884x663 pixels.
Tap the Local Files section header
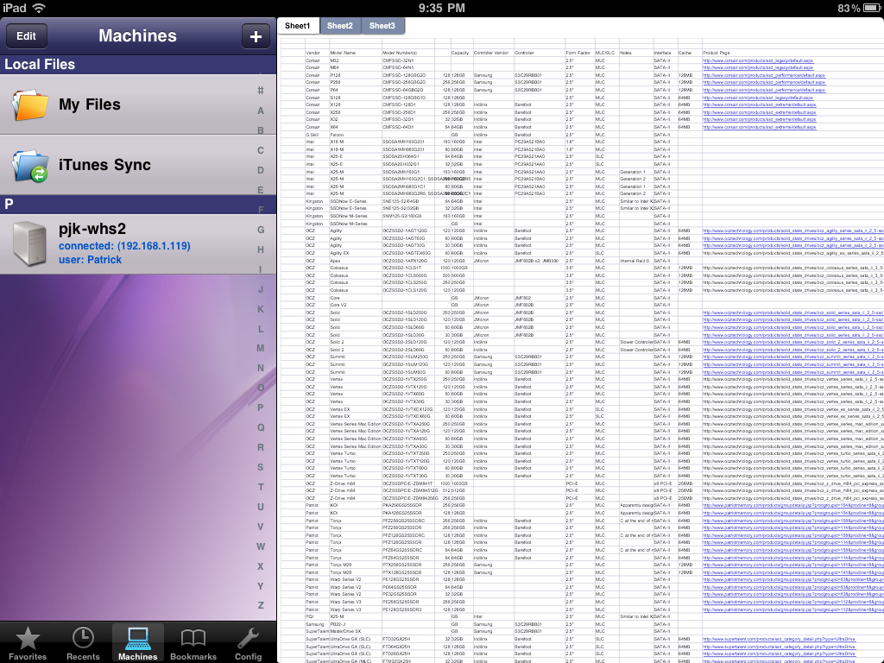point(138,64)
